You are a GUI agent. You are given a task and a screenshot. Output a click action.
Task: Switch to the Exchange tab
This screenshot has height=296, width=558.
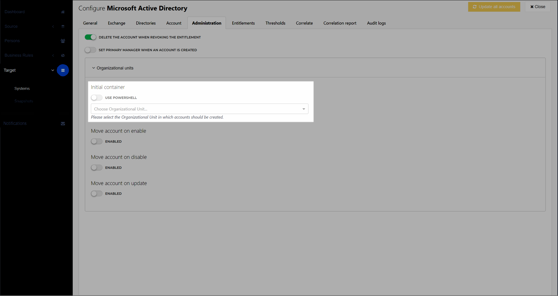tap(117, 23)
